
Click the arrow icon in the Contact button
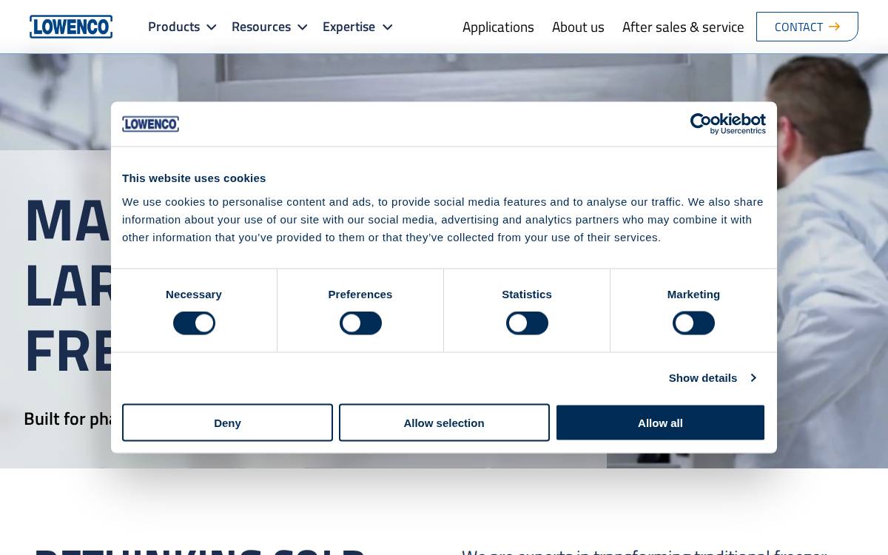click(834, 27)
